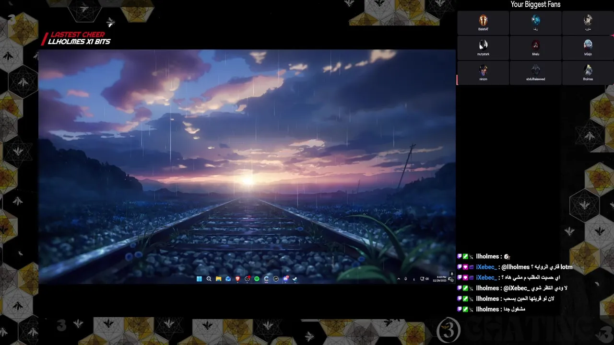Click ninizm fan avatar

[x=483, y=70]
